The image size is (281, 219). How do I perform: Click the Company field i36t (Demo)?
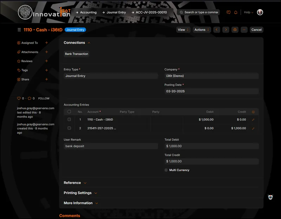211,76
